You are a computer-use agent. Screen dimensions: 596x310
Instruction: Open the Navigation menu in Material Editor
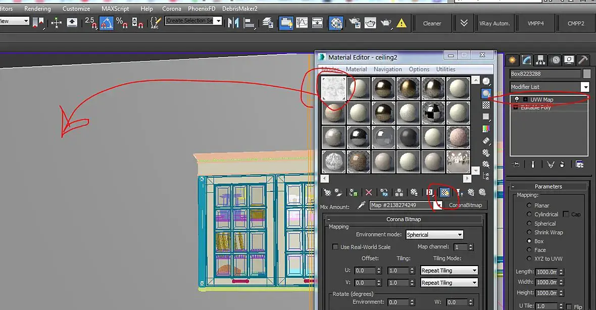(x=387, y=69)
